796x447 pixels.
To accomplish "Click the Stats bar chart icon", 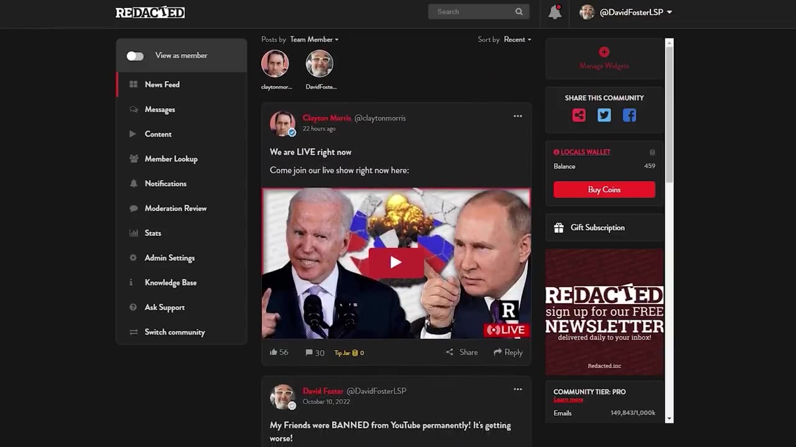I will [x=133, y=233].
